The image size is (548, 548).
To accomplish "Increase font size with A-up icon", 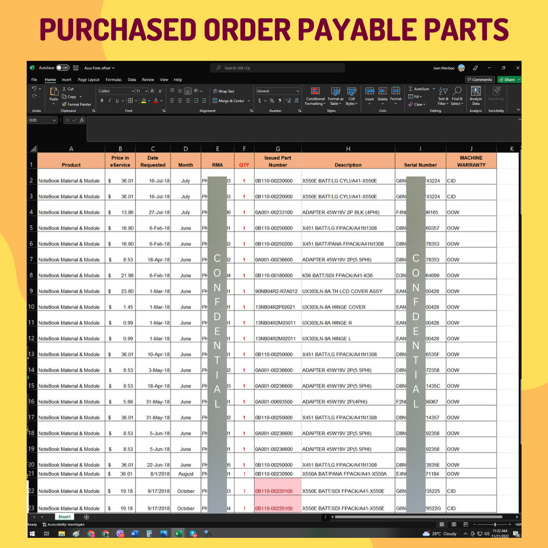I will [153, 91].
